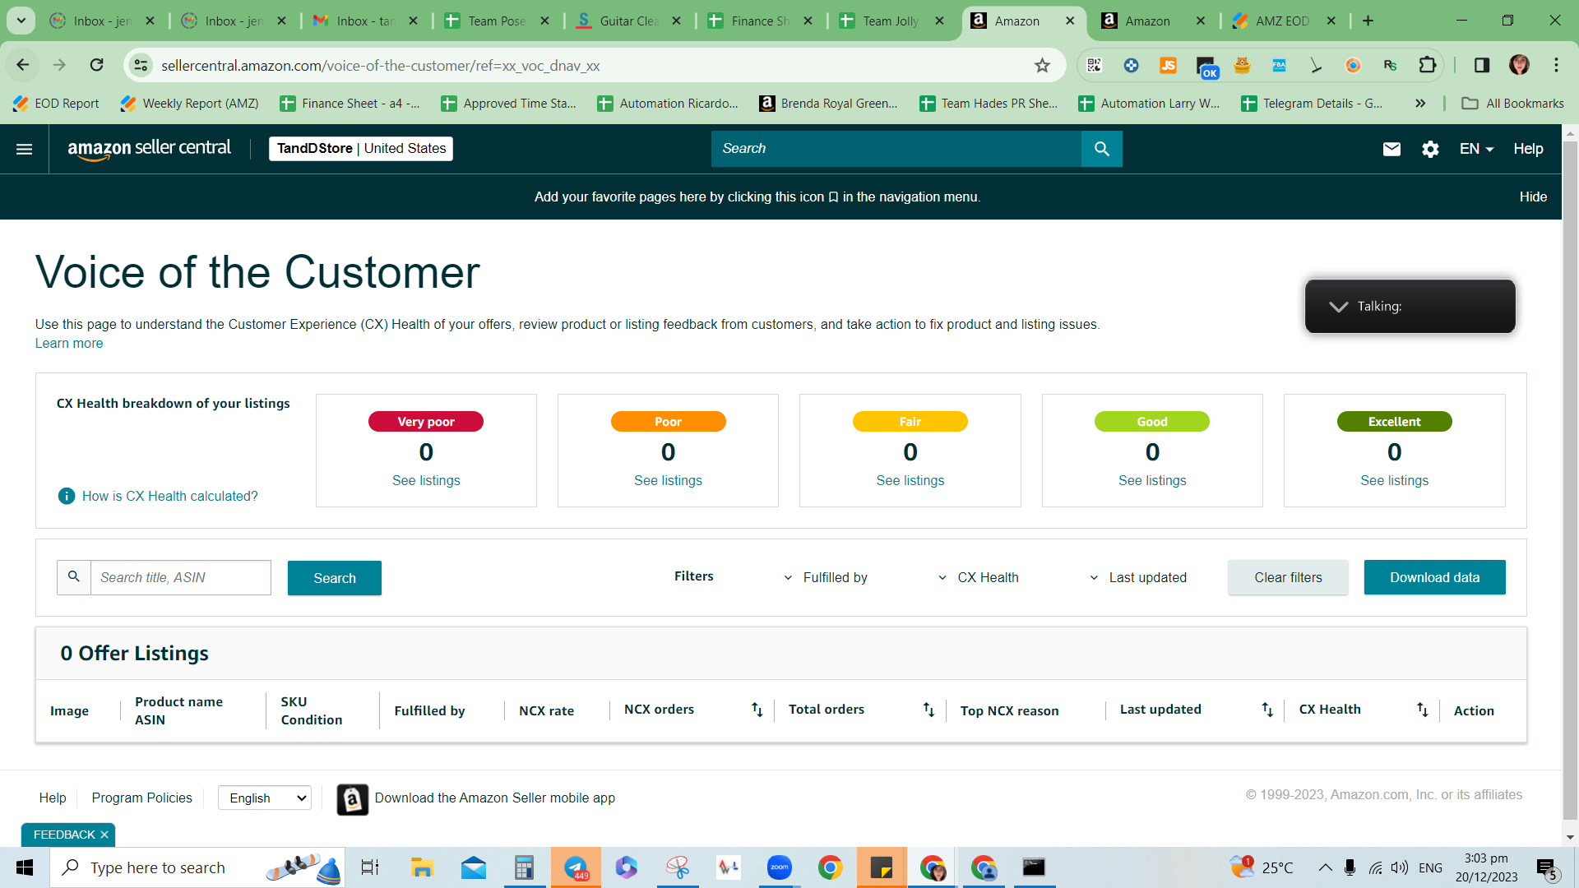
Task: Click the Seller Central top search field
Action: pos(896,149)
